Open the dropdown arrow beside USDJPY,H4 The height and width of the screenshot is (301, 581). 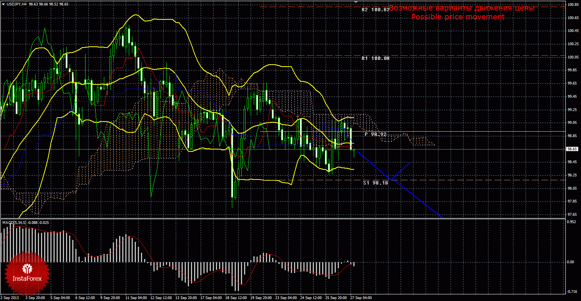tap(3, 4)
